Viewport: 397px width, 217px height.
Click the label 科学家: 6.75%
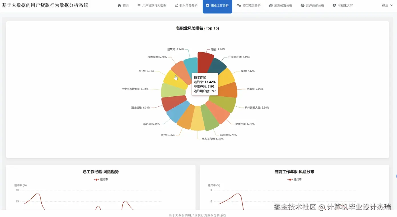pyautogui.click(x=228, y=135)
